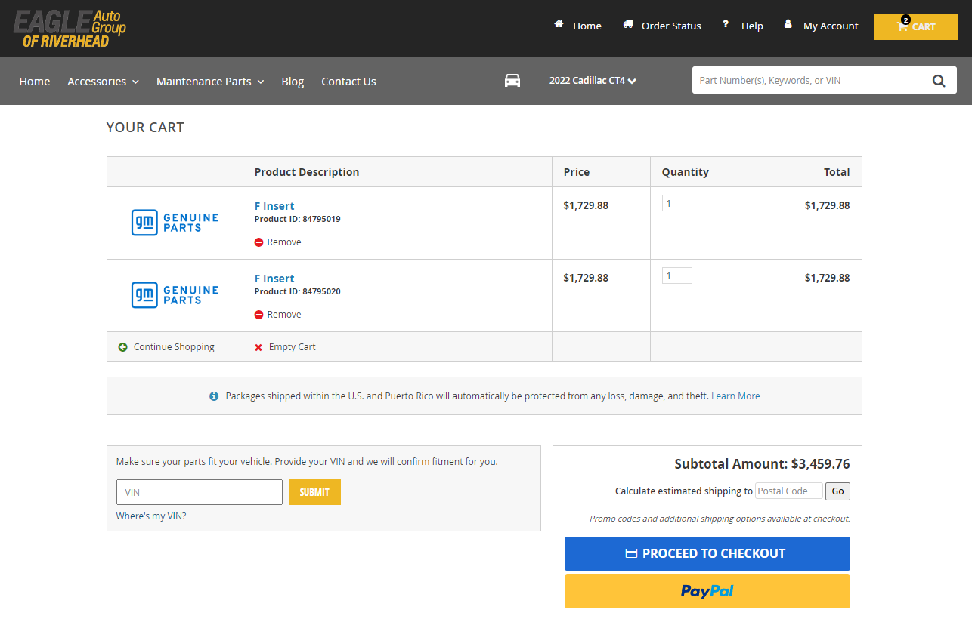Click the green Continue Shopping arrow icon
The width and height of the screenshot is (972, 631).
click(x=122, y=347)
